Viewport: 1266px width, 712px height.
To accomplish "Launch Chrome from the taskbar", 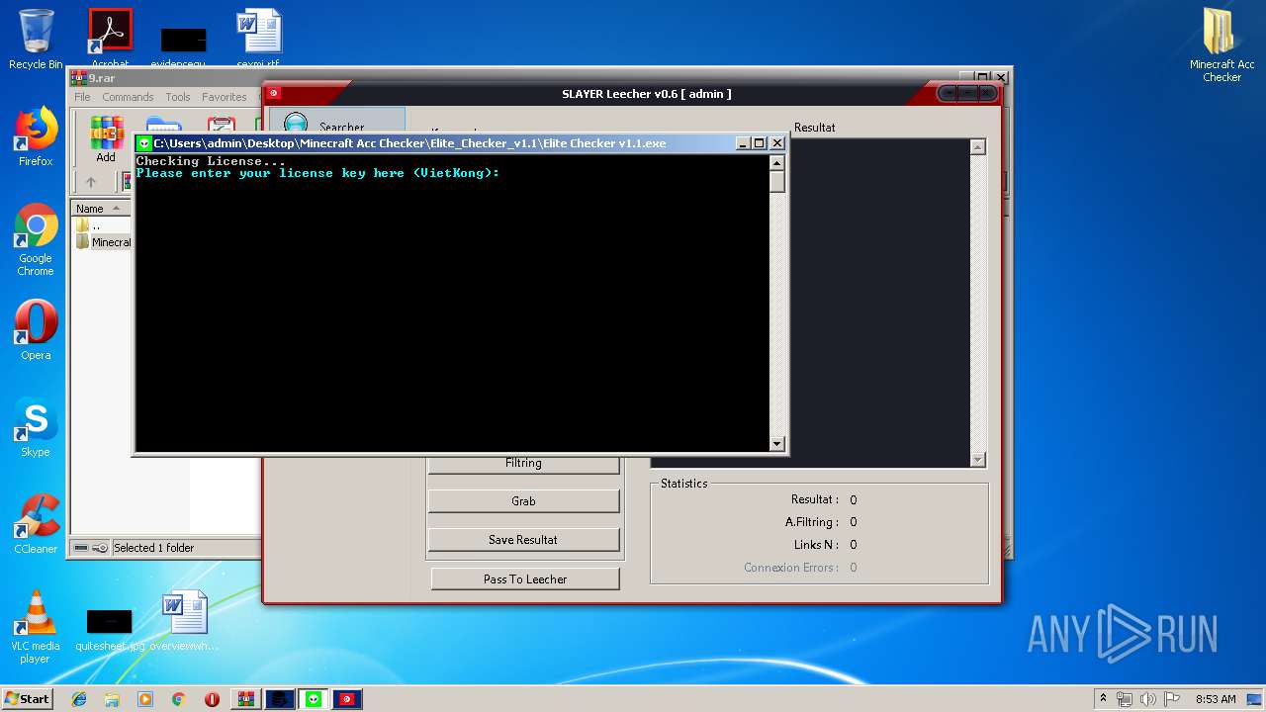I will point(178,699).
